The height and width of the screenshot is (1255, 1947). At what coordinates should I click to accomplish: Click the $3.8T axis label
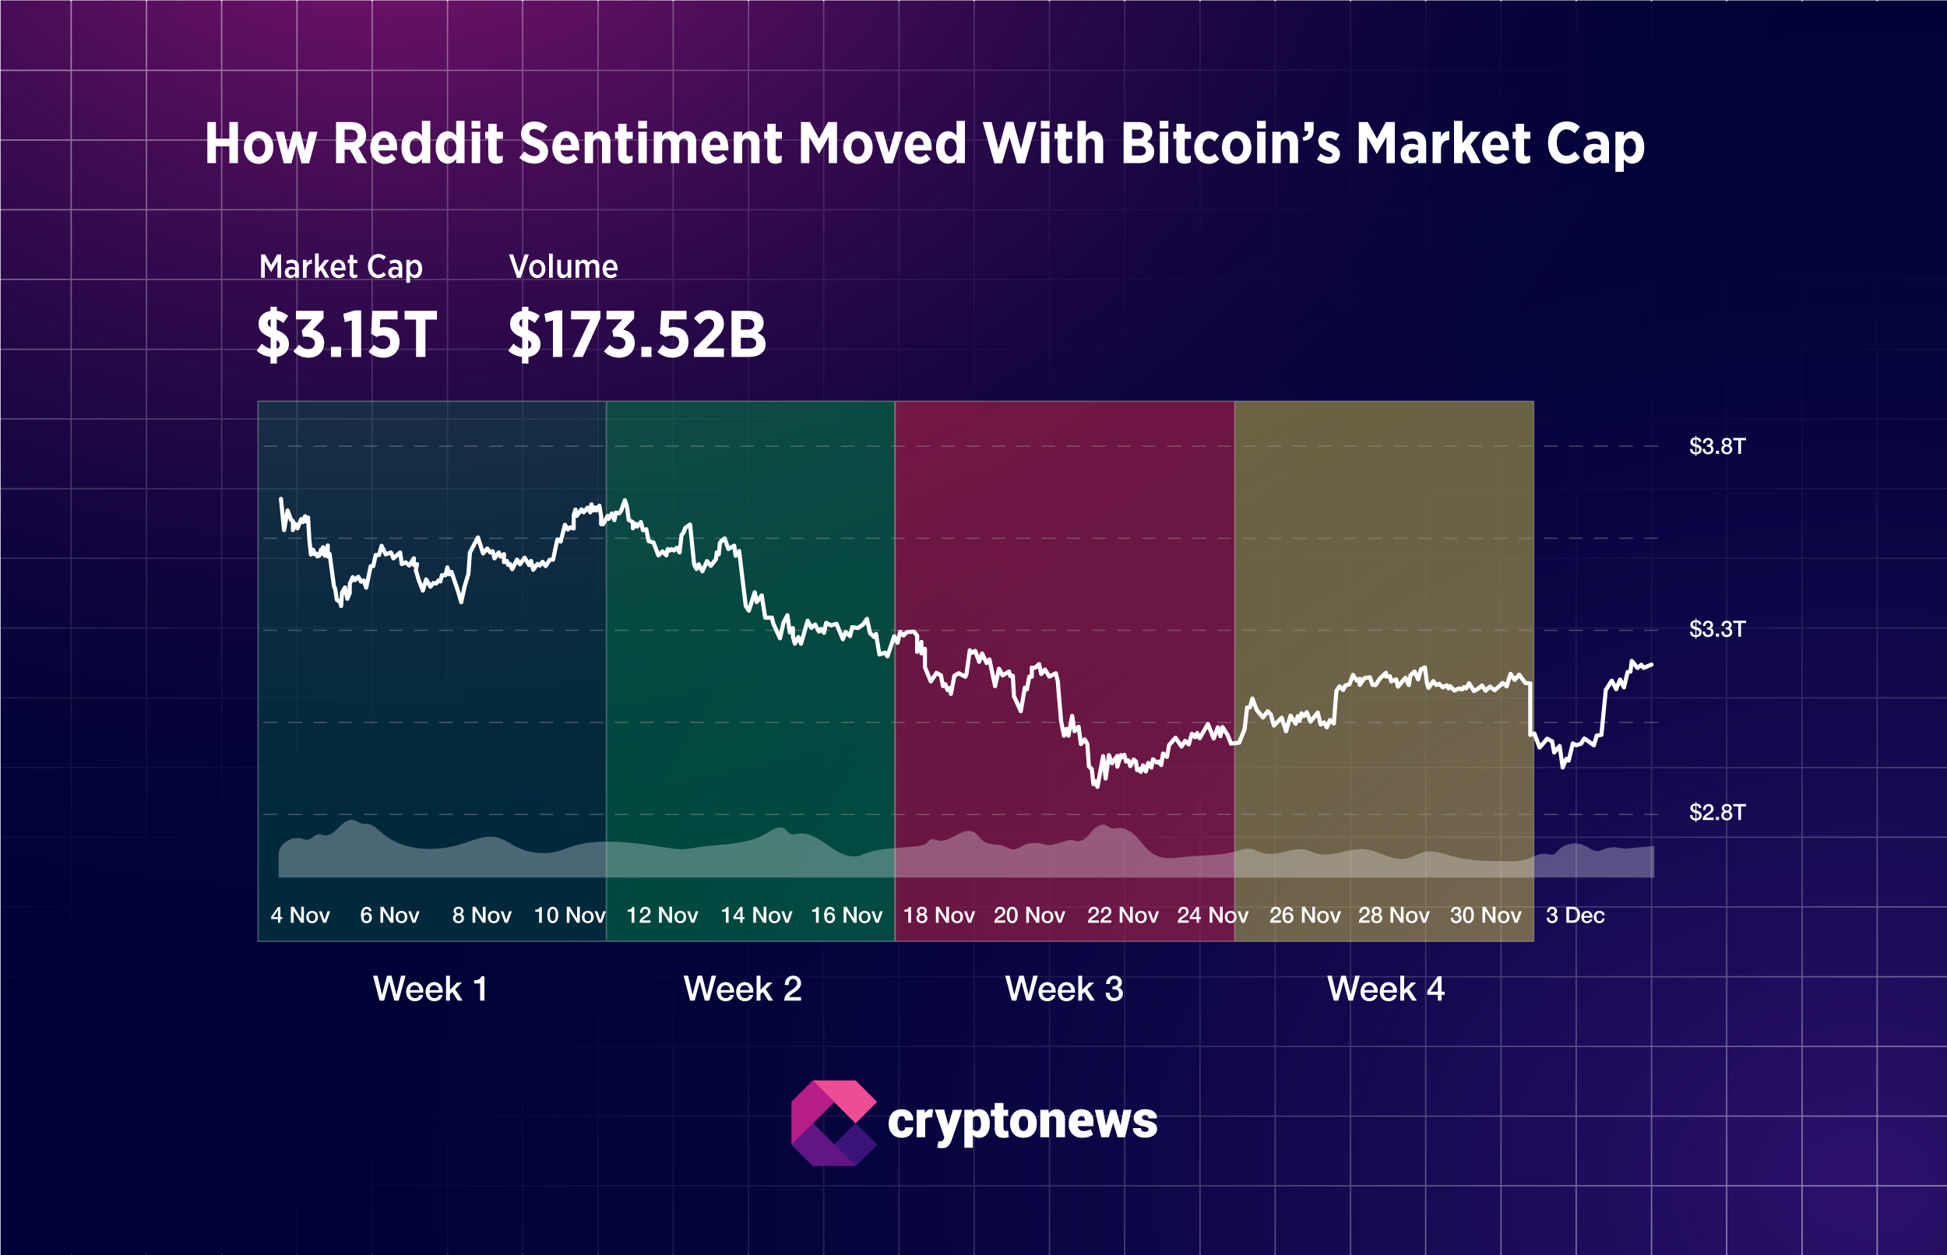pyautogui.click(x=1716, y=447)
